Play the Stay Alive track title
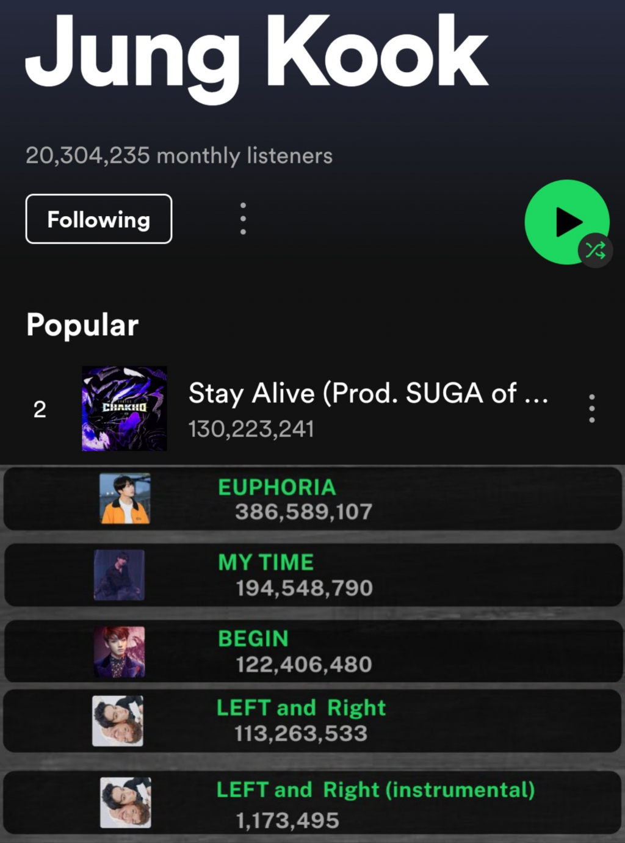 pos(368,394)
